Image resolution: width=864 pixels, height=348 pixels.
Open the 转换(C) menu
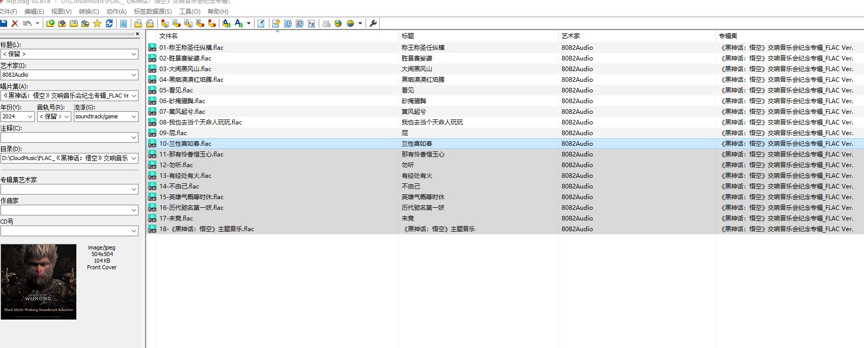pos(89,11)
